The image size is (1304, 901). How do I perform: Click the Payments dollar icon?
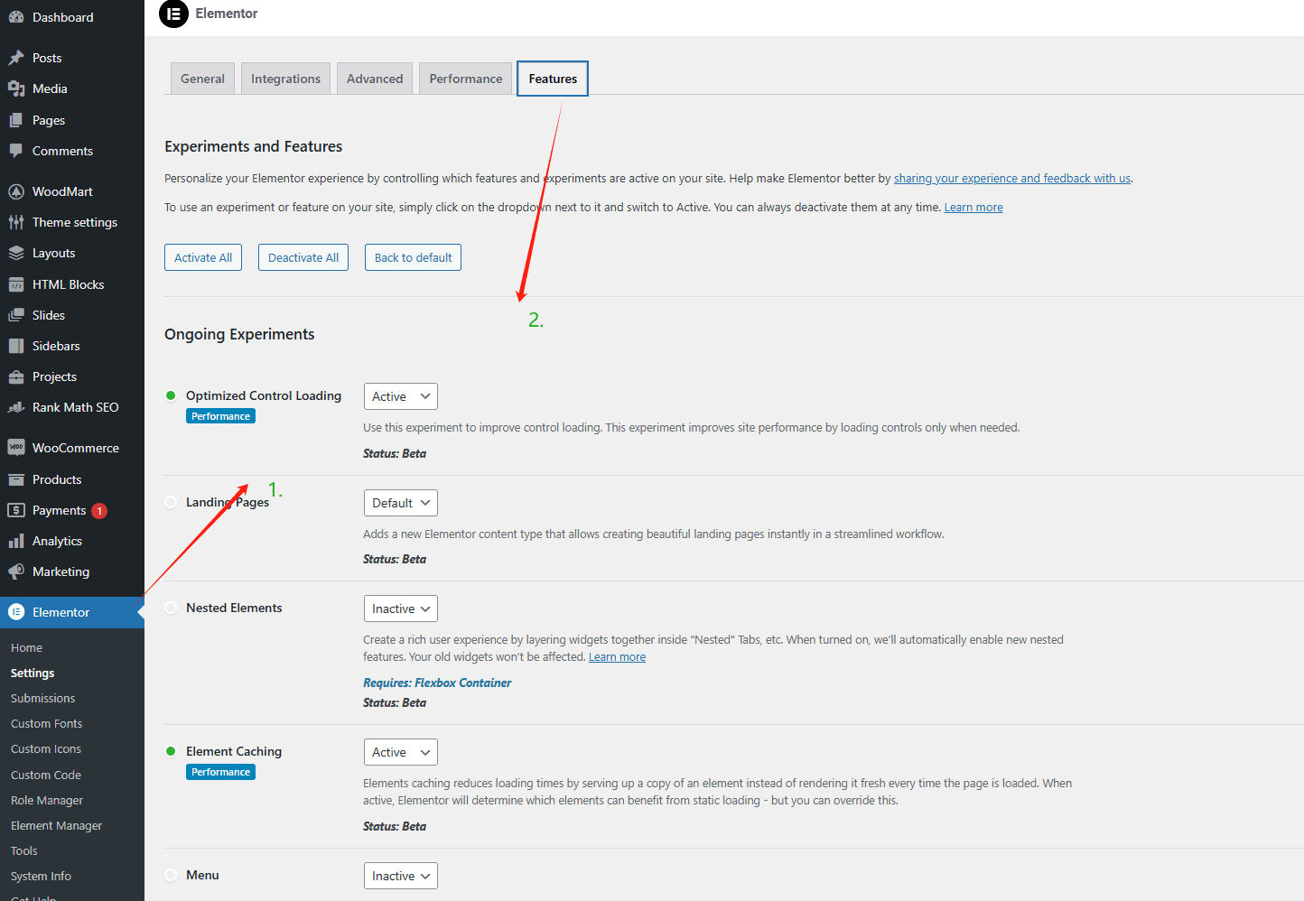(x=16, y=510)
